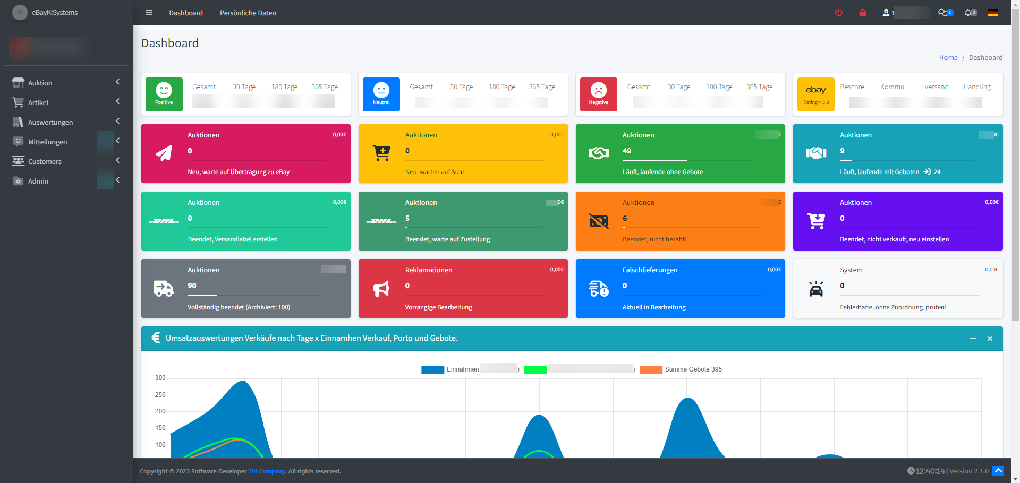Click the red Negative rating icon
Viewport: 1020px width, 483px height.
pyautogui.click(x=598, y=94)
